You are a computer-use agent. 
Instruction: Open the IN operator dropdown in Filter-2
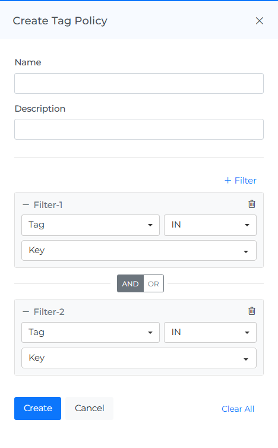[x=210, y=333]
